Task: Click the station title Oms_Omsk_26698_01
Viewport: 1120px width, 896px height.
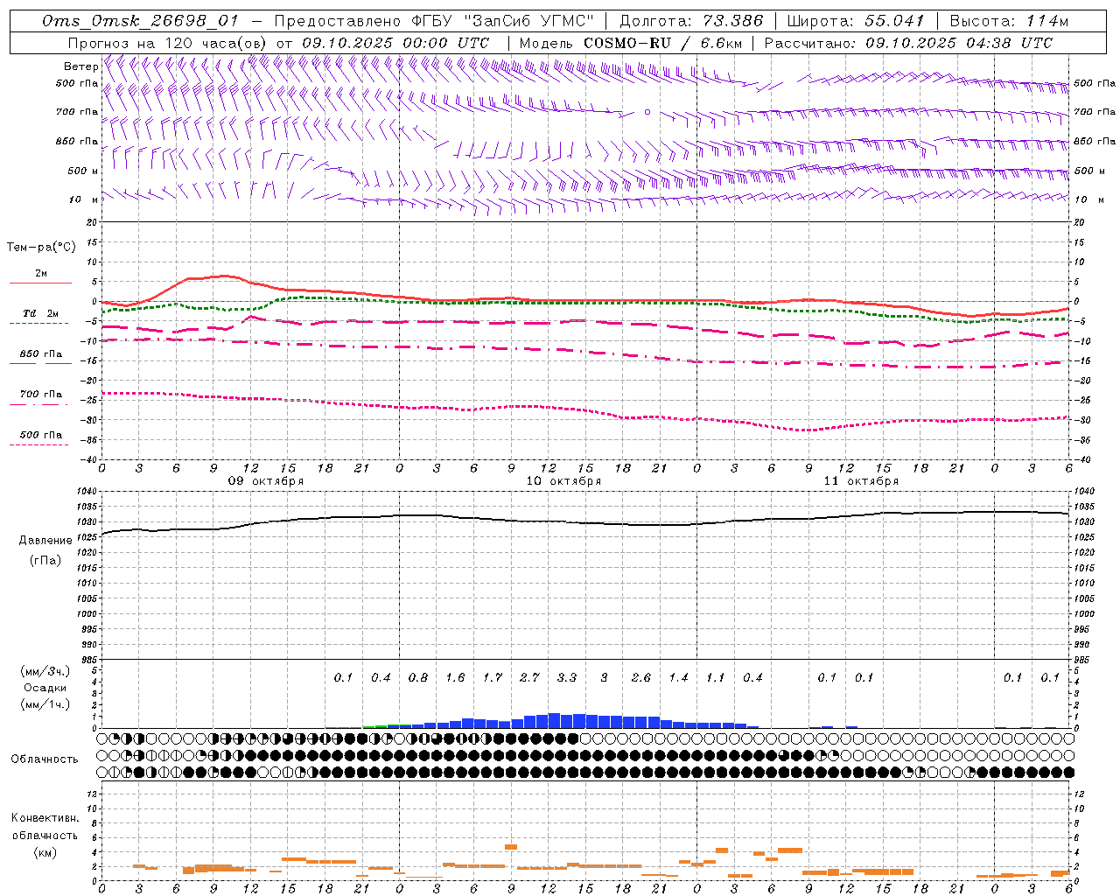Action: [141, 21]
